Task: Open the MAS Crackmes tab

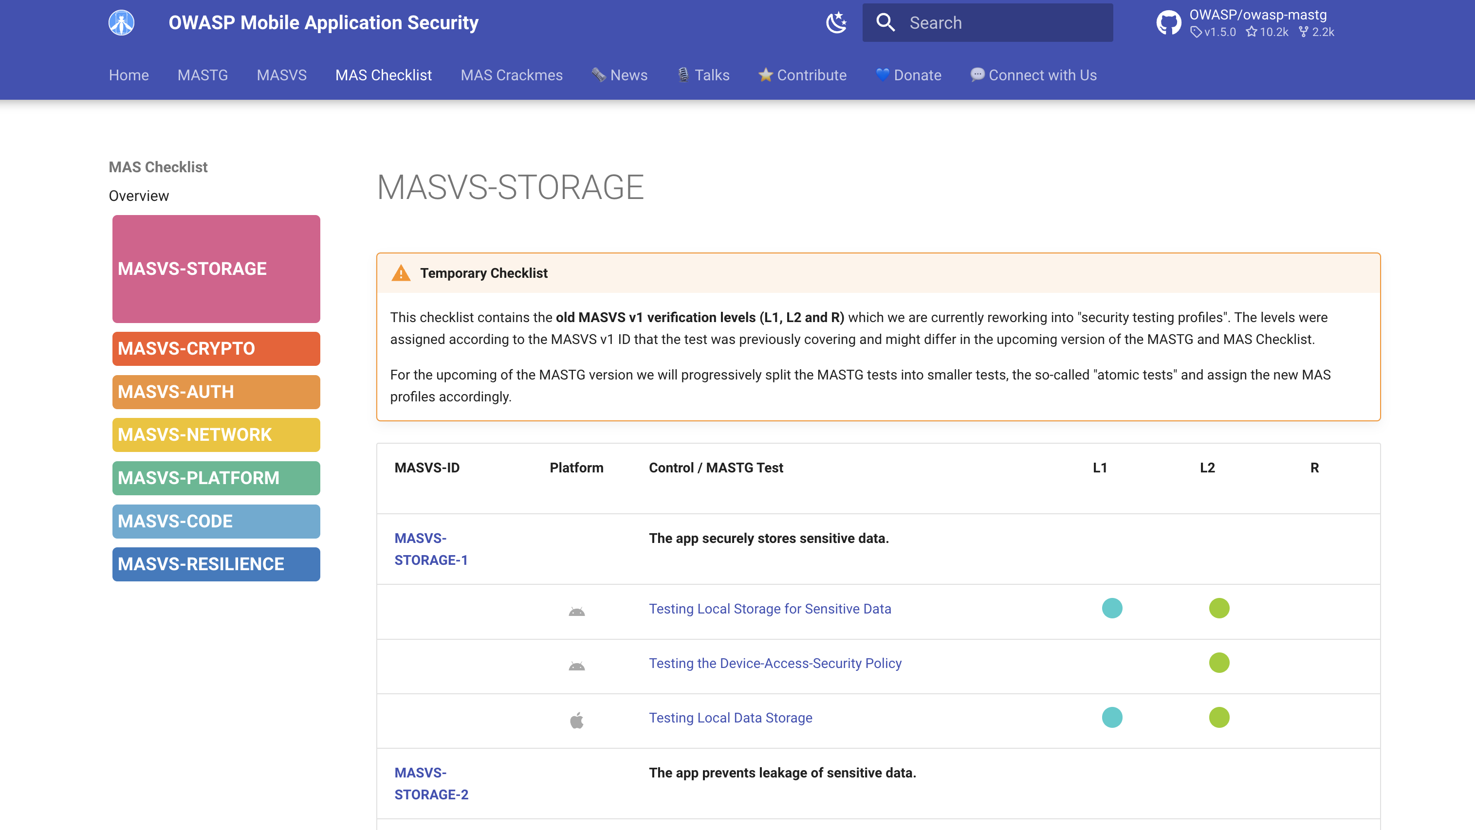Action: 511,75
